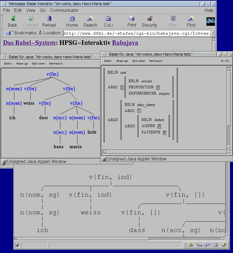Open Optionen menu in left Babel window

[38, 64]
